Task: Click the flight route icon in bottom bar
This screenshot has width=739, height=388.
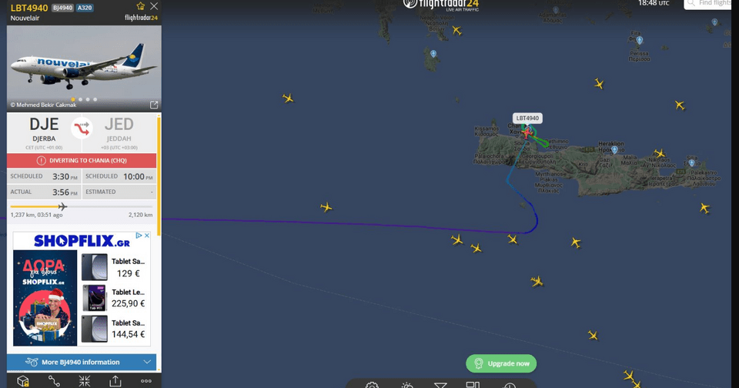Action: point(54,381)
